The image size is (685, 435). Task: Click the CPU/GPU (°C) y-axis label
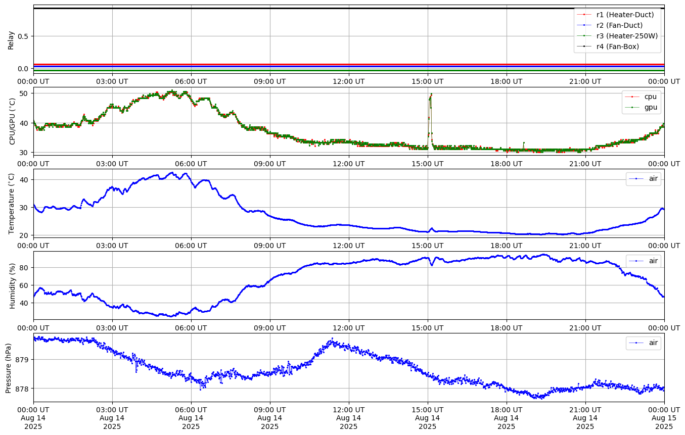(12, 121)
